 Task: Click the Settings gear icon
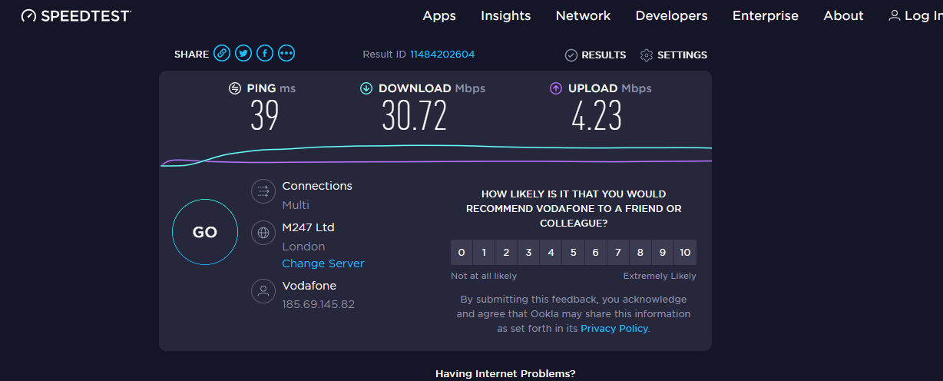pos(647,55)
